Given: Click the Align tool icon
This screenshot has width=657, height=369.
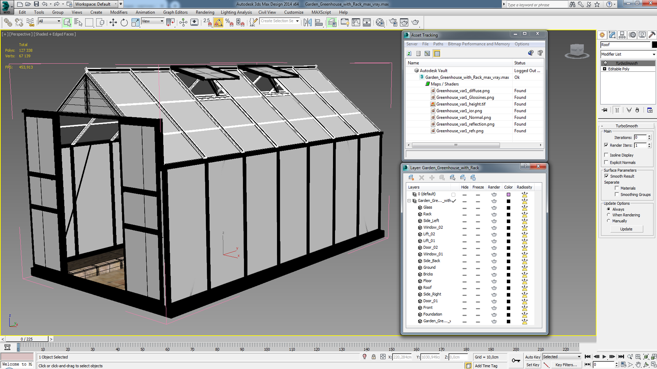Looking at the screenshot, I should (x=319, y=23).
